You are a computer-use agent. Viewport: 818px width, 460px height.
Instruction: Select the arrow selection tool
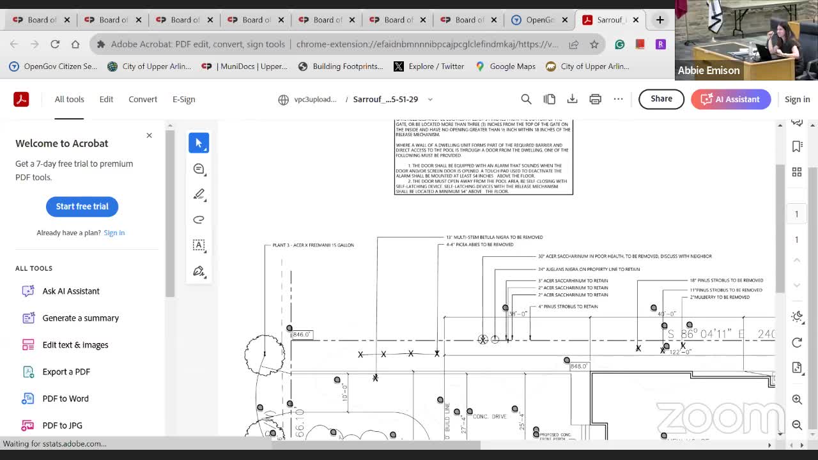(x=199, y=143)
